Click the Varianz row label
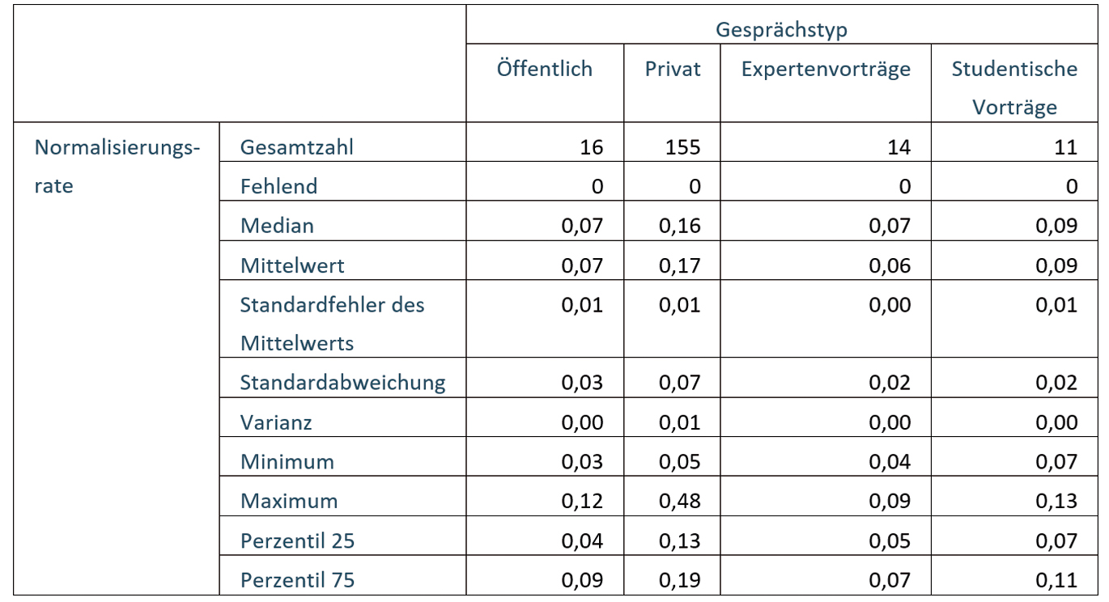 (x=276, y=422)
